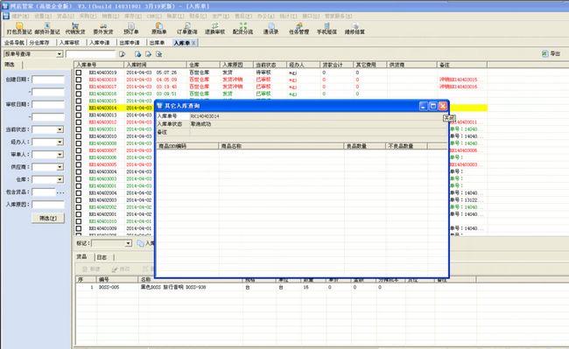This screenshot has width=569, height=349.
Task: Open the 配货分流 toolbar icon
Action: click(242, 28)
